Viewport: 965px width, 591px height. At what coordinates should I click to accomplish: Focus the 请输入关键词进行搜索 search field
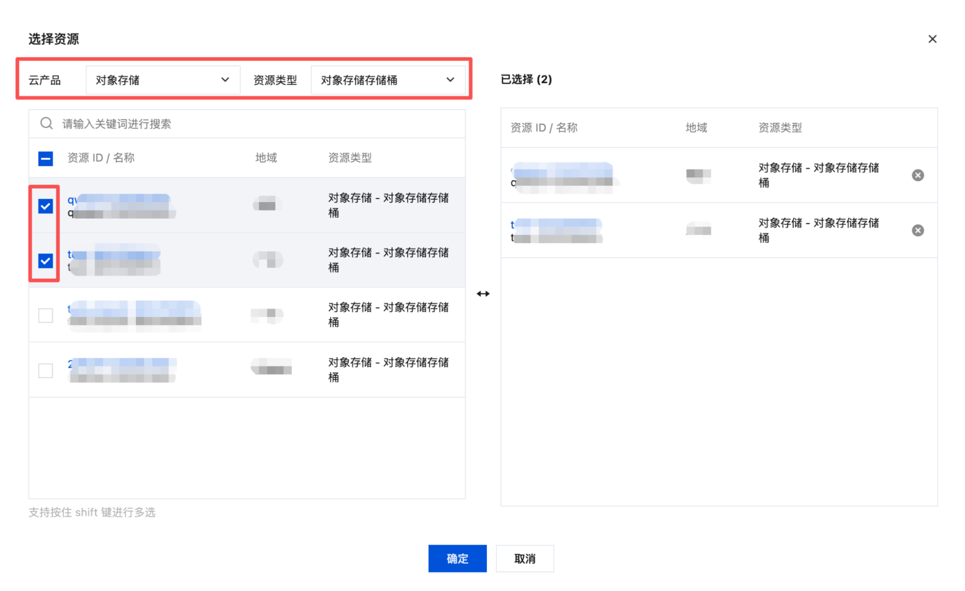(247, 124)
